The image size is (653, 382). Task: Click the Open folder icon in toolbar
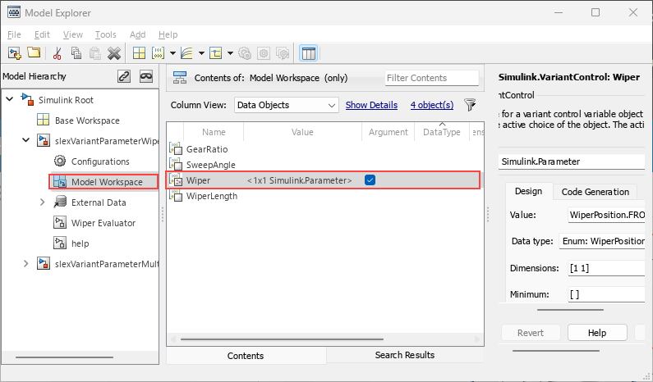tap(34, 53)
